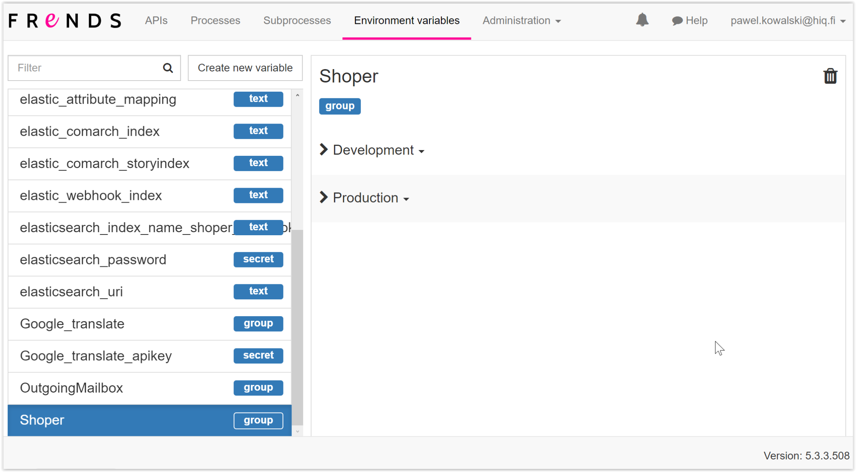Open the Development dropdown caret
This screenshot has height=472, width=856.
pyautogui.click(x=421, y=151)
